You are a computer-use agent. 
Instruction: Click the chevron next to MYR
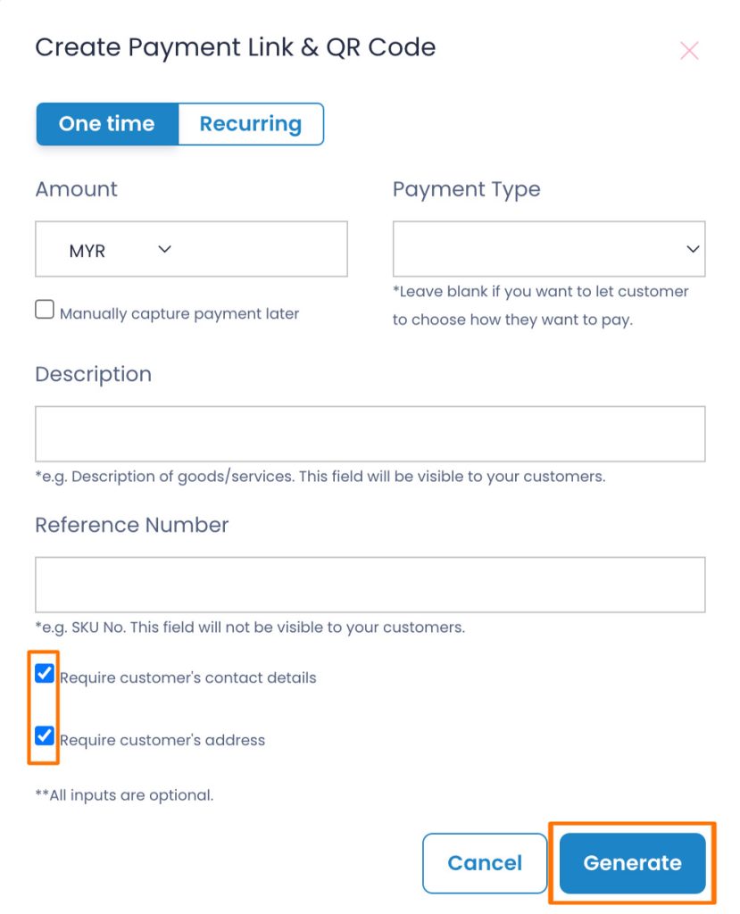pos(165,250)
